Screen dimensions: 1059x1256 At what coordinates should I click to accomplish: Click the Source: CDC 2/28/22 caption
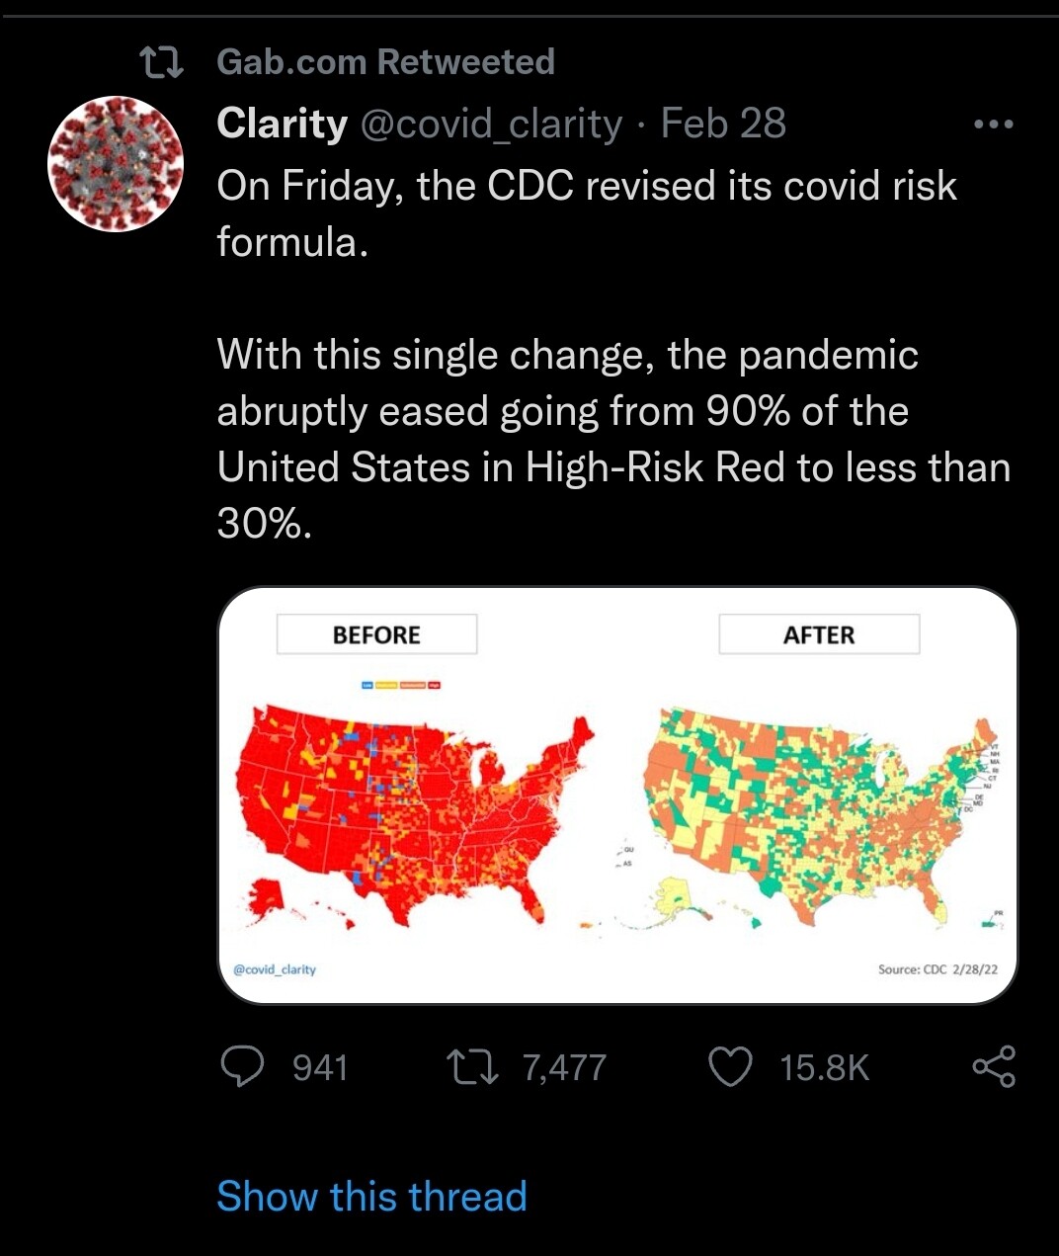937,969
